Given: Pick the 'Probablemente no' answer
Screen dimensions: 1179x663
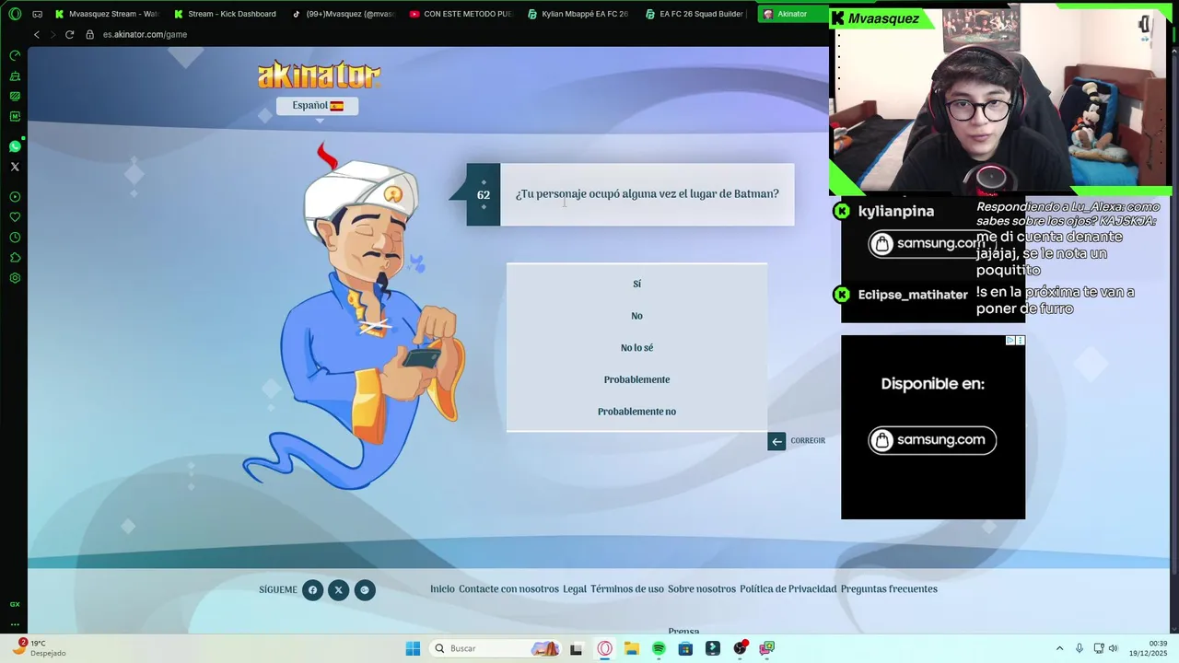Looking at the screenshot, I should coord(636,412).
